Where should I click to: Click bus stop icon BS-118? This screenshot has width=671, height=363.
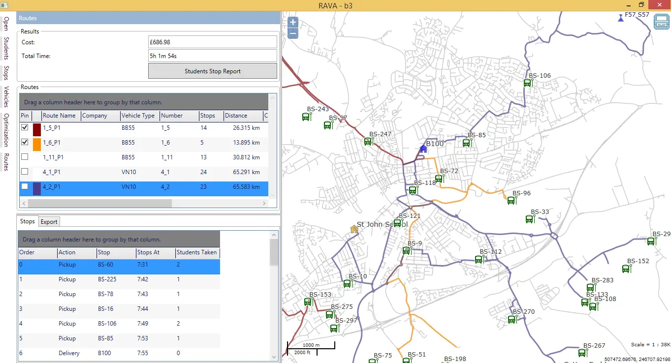[413, 190]
